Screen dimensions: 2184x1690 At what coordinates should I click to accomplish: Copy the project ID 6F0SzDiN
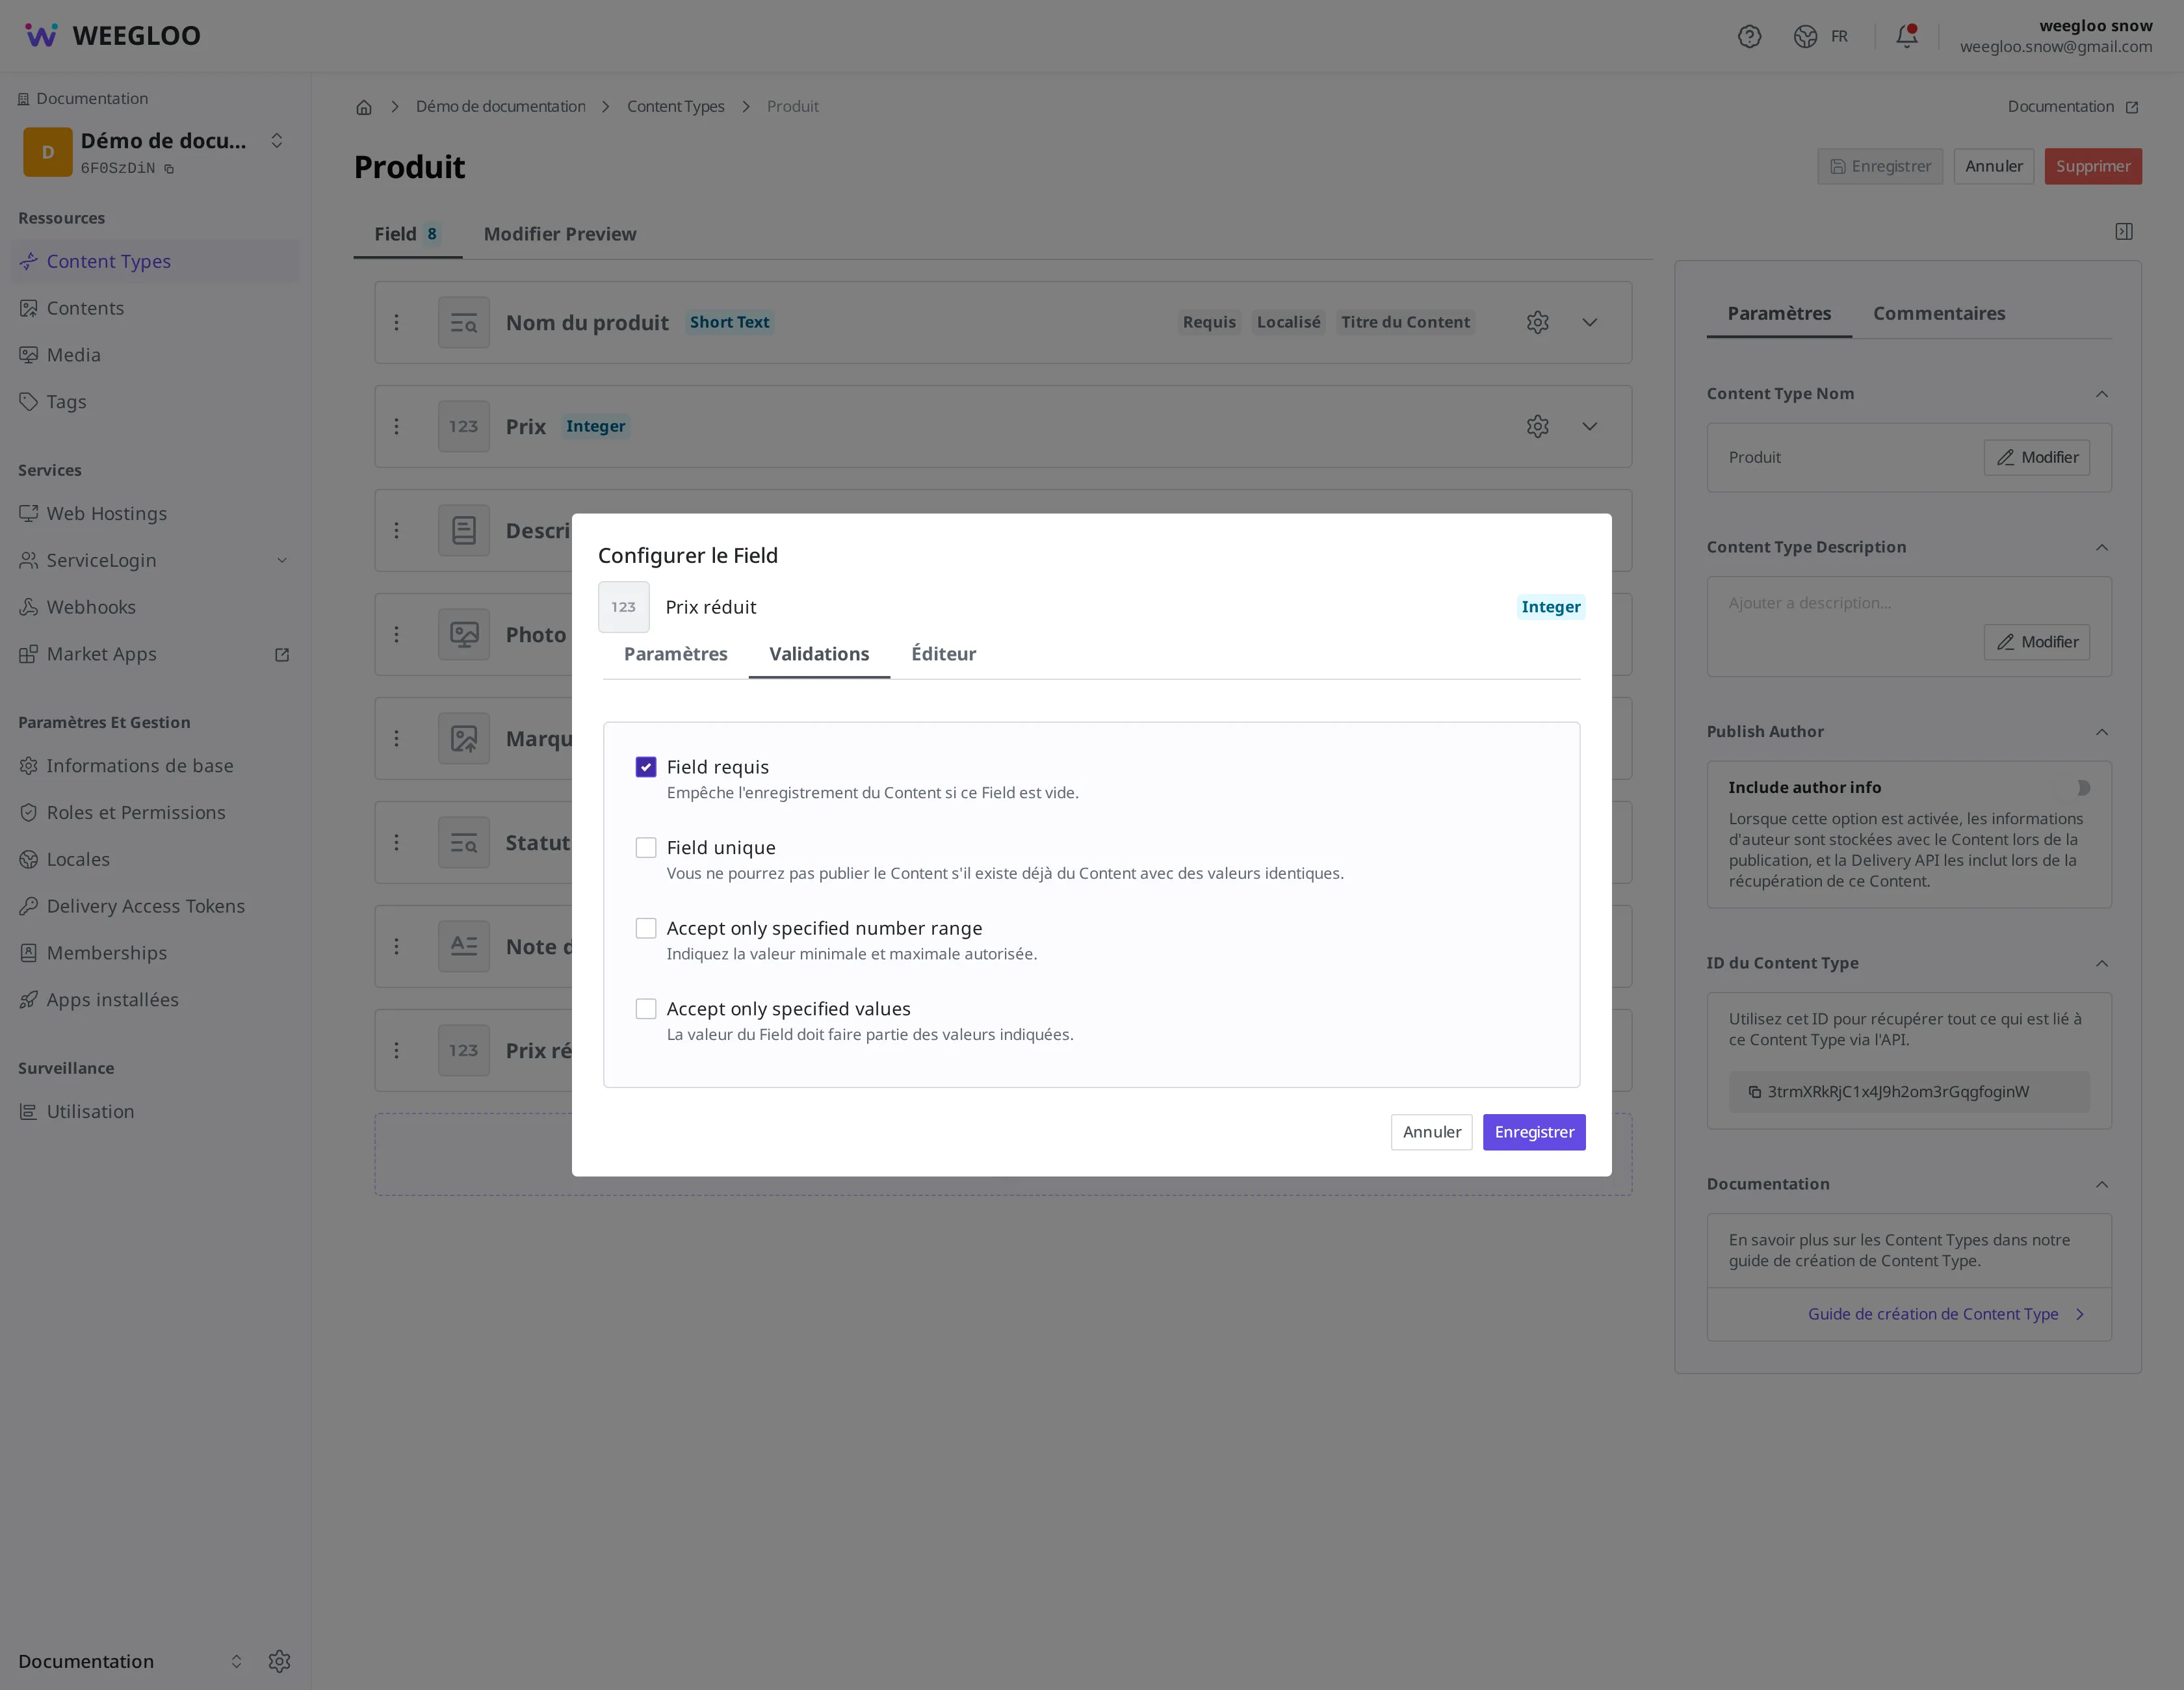(169, 169)
